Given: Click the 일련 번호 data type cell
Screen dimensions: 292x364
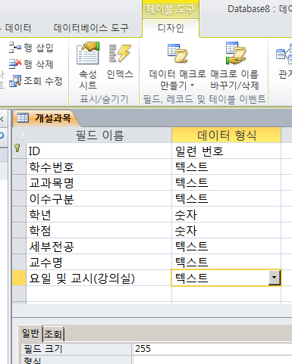Looking at the screenshot, I should 226,151.
